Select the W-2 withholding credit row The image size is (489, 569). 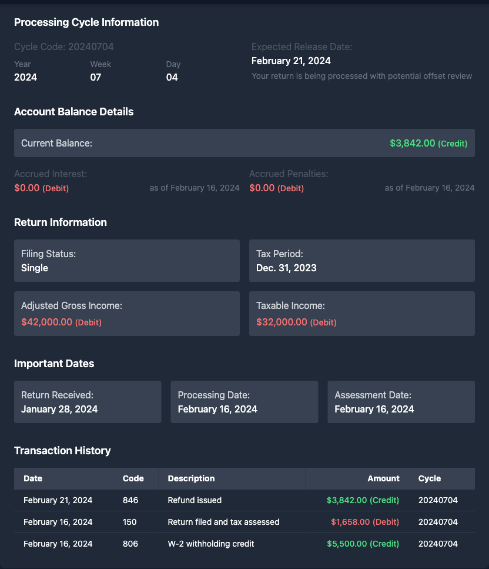pos(244,544)
